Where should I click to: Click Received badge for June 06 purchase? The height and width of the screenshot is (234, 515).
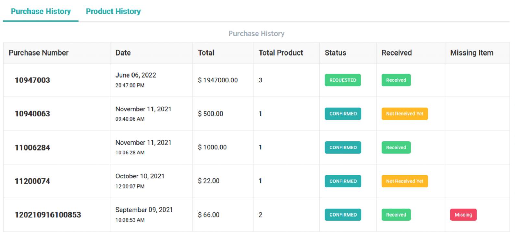coord(396,80)
